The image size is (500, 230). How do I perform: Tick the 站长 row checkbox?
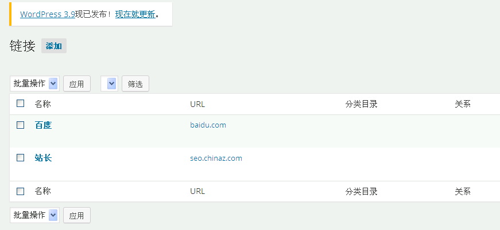tap(21, 157)
